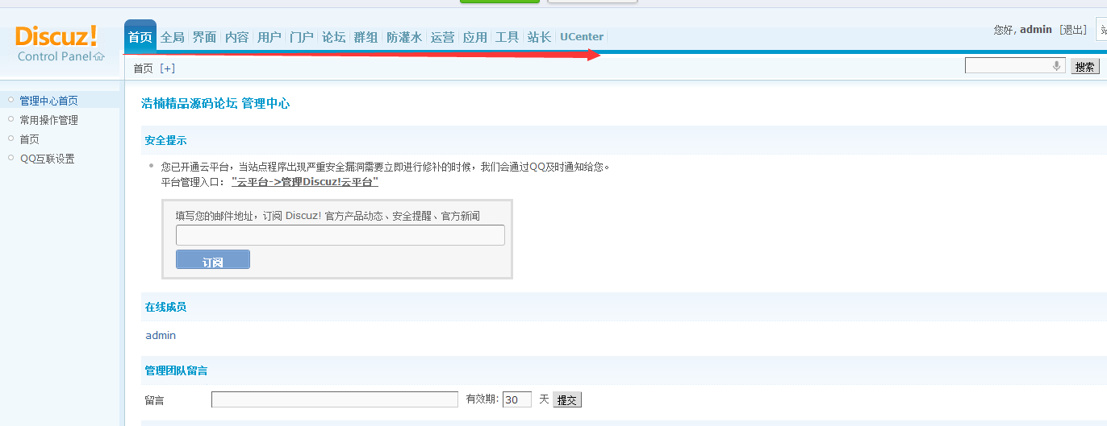Switch to the 站长 tab

[540, 37]
